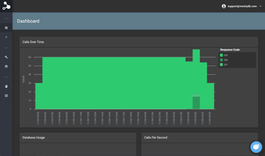Click the MeshyDB logo icon
The image size is (265, 156).
click(x=6, y=6)
